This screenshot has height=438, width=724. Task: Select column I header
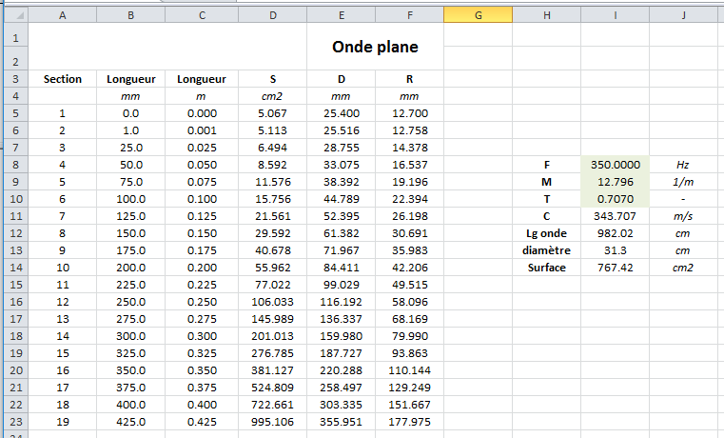click(x=615, y=15)
